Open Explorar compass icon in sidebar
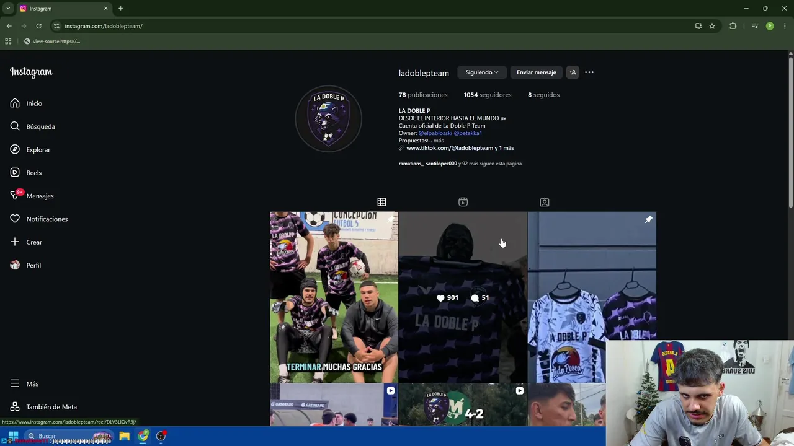794x446 pixels. [x=15, y=149]
